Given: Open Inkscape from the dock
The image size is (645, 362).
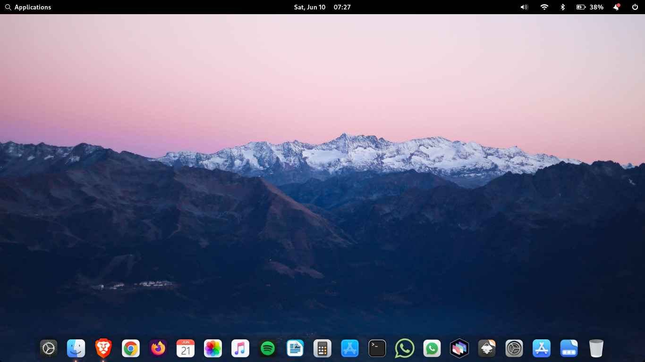Looking at the screenshot, I should (487, 348).
